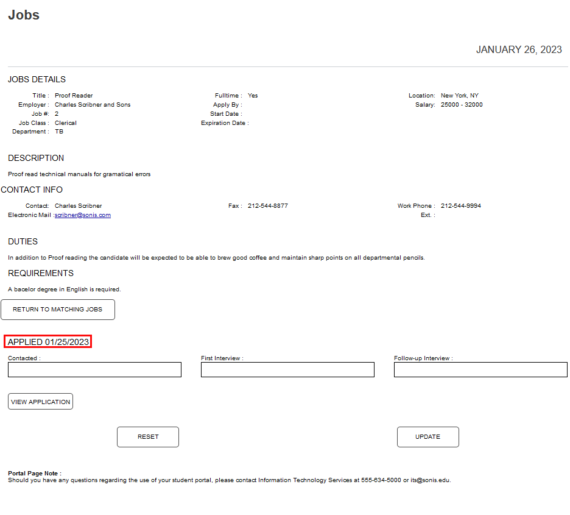
Task: Click the Jobs page heading
Action: coord(23,15)
